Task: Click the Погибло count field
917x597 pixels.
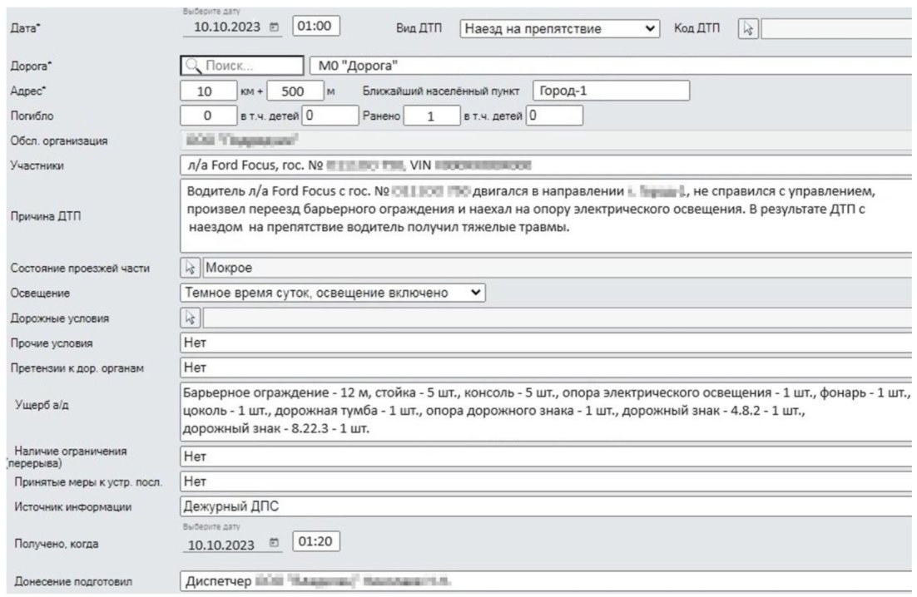Action: [x=208, y=116]
